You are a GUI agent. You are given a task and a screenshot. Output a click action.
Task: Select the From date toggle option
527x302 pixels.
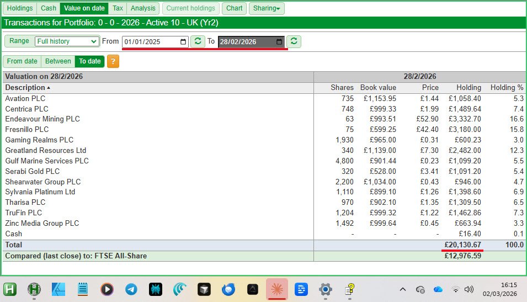pos(22,61)
